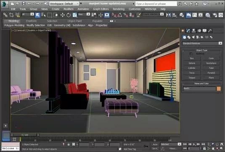
Task: Toggle the 3D Snaps button
Action: [114, 15]
